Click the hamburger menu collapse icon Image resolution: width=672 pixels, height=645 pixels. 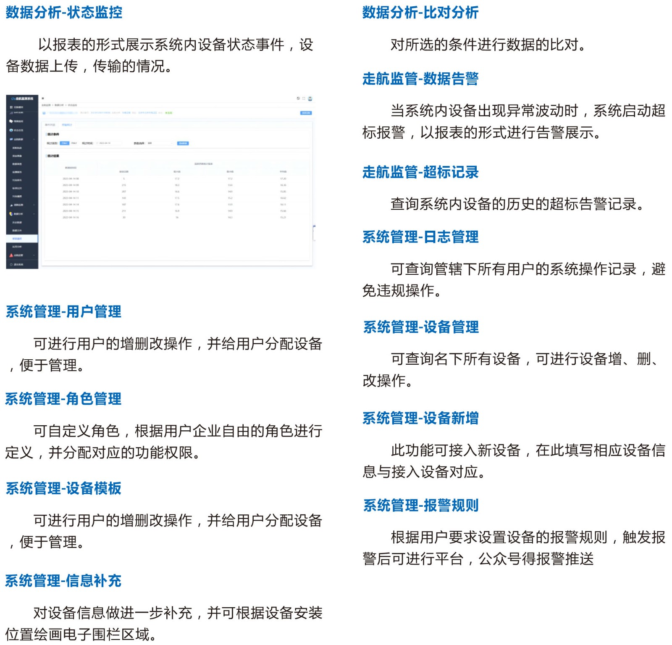43,98
